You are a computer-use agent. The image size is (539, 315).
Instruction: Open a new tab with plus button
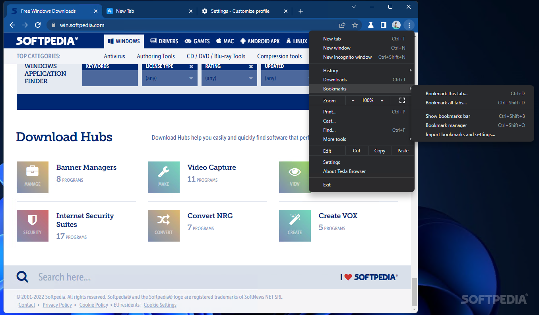click(301, 11)
